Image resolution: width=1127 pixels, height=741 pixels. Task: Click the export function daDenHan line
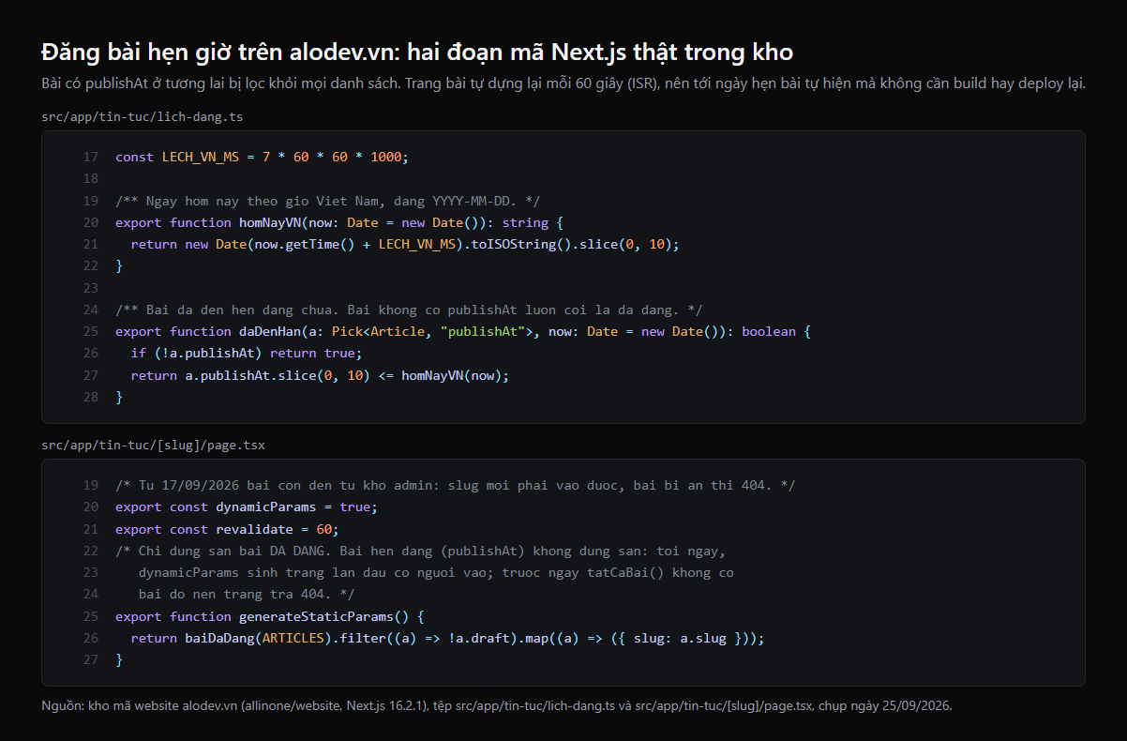(x=463, y=331)
